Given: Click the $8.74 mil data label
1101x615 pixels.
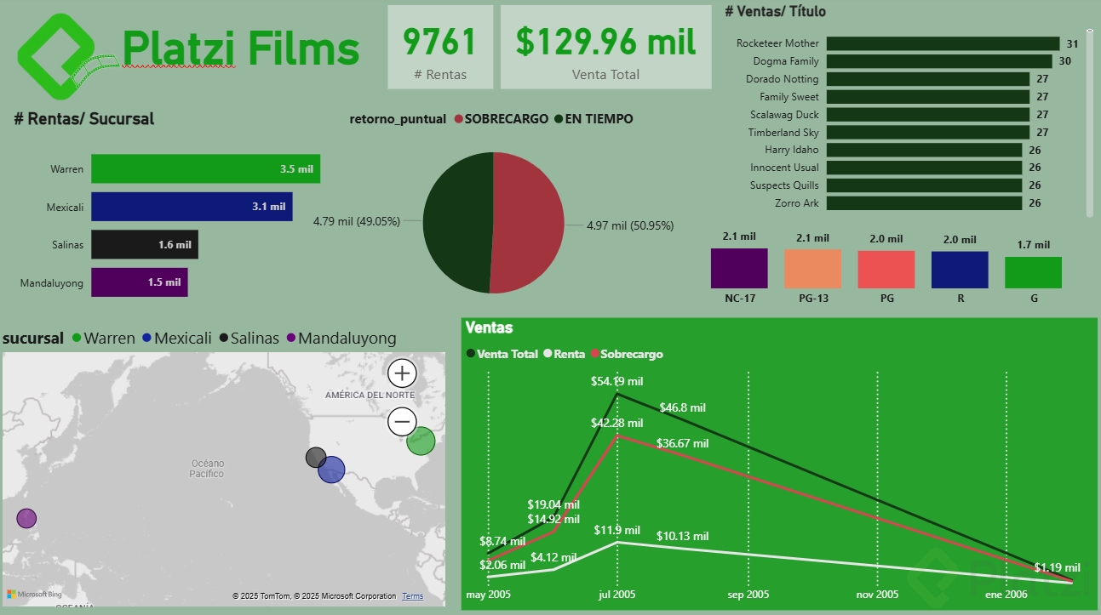Looking at the screenshot, I should tap(502, 541).
